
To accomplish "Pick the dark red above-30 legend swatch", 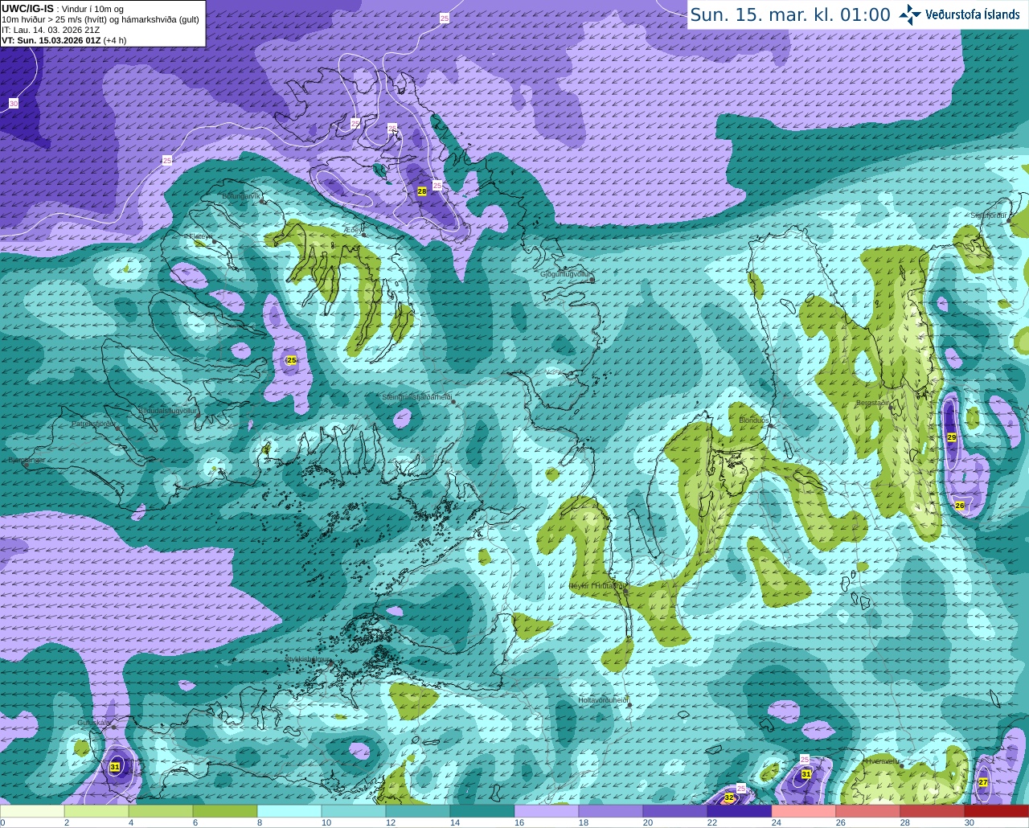I will 997,811.
